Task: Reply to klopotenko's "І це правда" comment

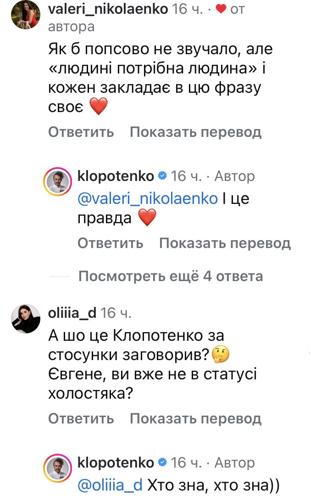Action: (x=110, y=243)
